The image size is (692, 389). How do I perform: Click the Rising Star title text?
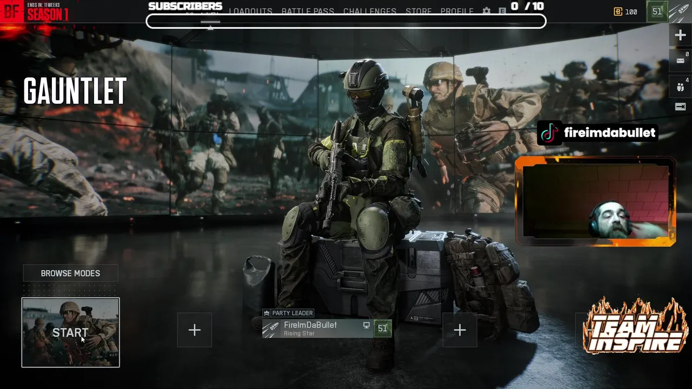299,334
